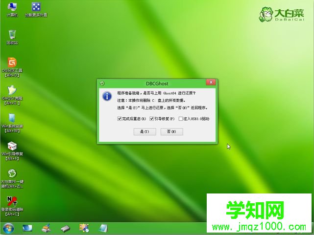Launch 登录密码清除 (Alt+C) icon
Image resolution: width=314 pixels, height=235 pixels.
click(x=12, y=206)
